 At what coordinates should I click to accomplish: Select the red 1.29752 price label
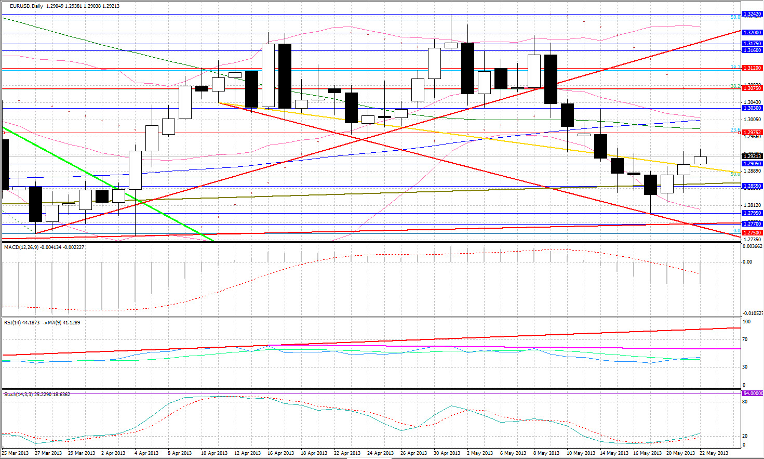pyautogui.click(x=752, y=133)
